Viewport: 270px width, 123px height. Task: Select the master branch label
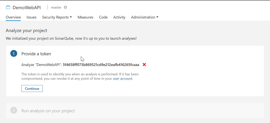click(56, 7)
